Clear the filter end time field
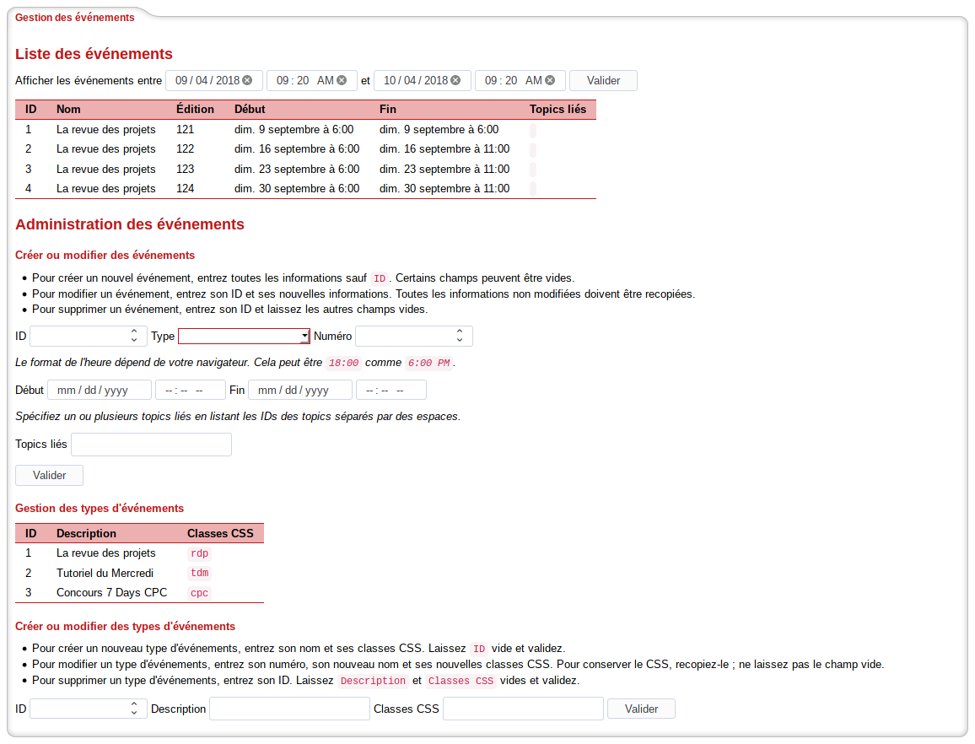975x744 pixels. tap(550, 80)
